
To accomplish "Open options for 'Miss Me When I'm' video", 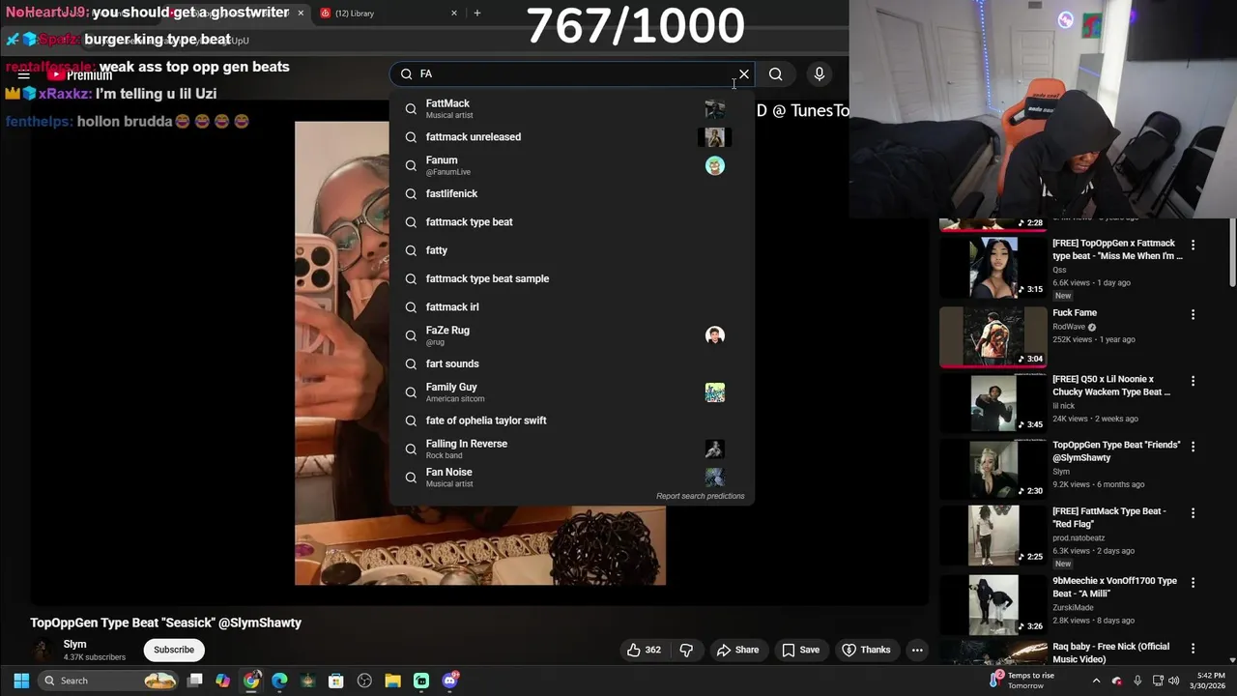I will [1193, 246].
